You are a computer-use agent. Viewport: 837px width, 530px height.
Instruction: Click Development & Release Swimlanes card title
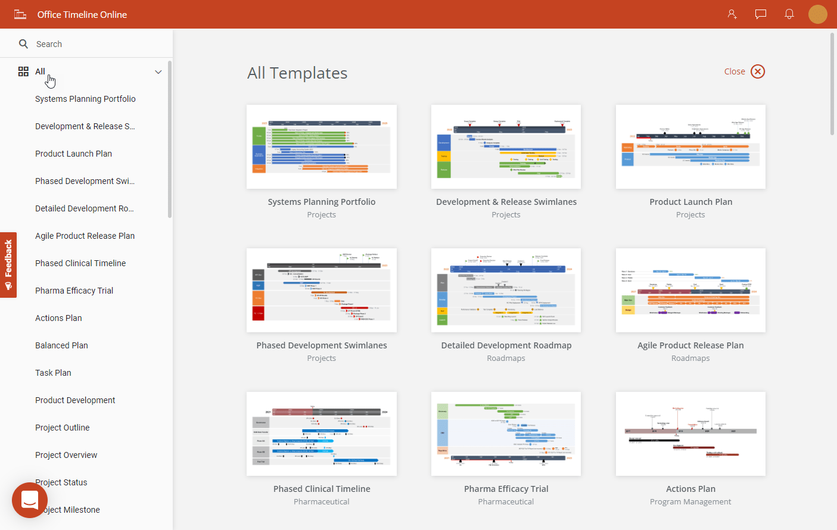[506, 202]
